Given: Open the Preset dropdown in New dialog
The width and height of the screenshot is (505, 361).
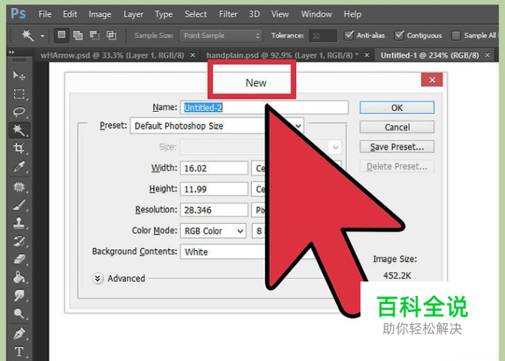Looking at the screenshot, I should pos(217,125).
